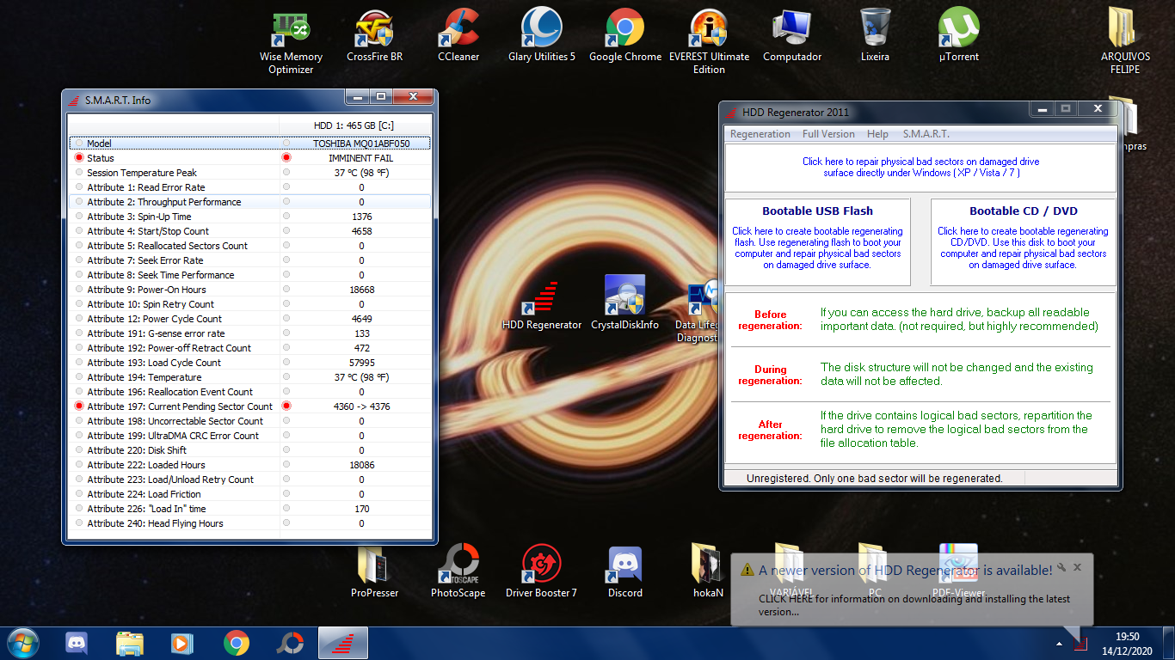This screenshot has height=660, width=1175.
Task: Open the Full Version menu
Action: click(x=828, y=134)
